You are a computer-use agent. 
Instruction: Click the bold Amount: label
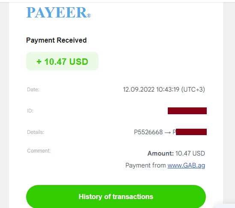tap(161, 153)
